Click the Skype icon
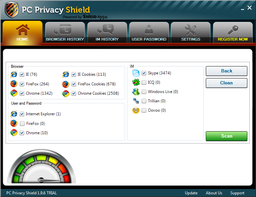The image size is (256, 197). click(x=136, y=73)
